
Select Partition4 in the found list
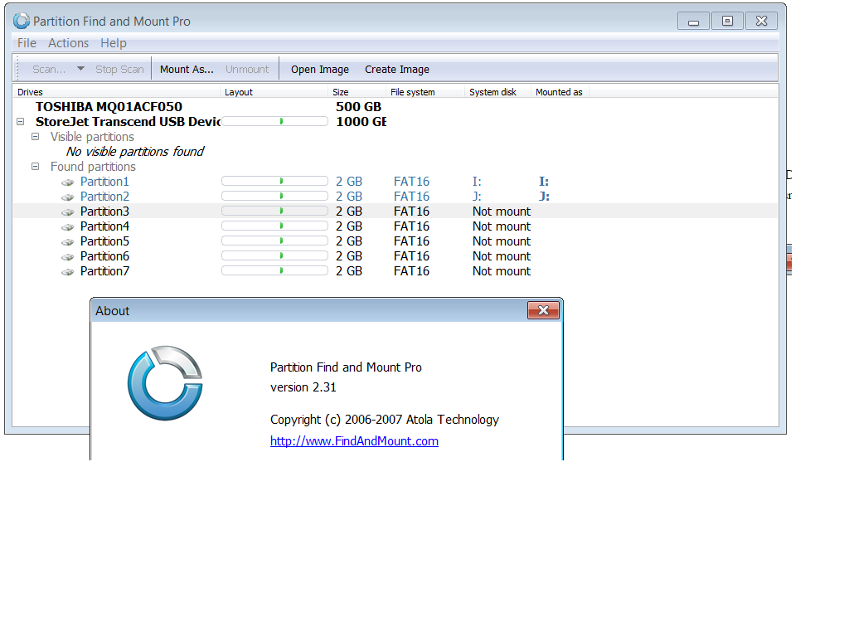pos(104,226)
